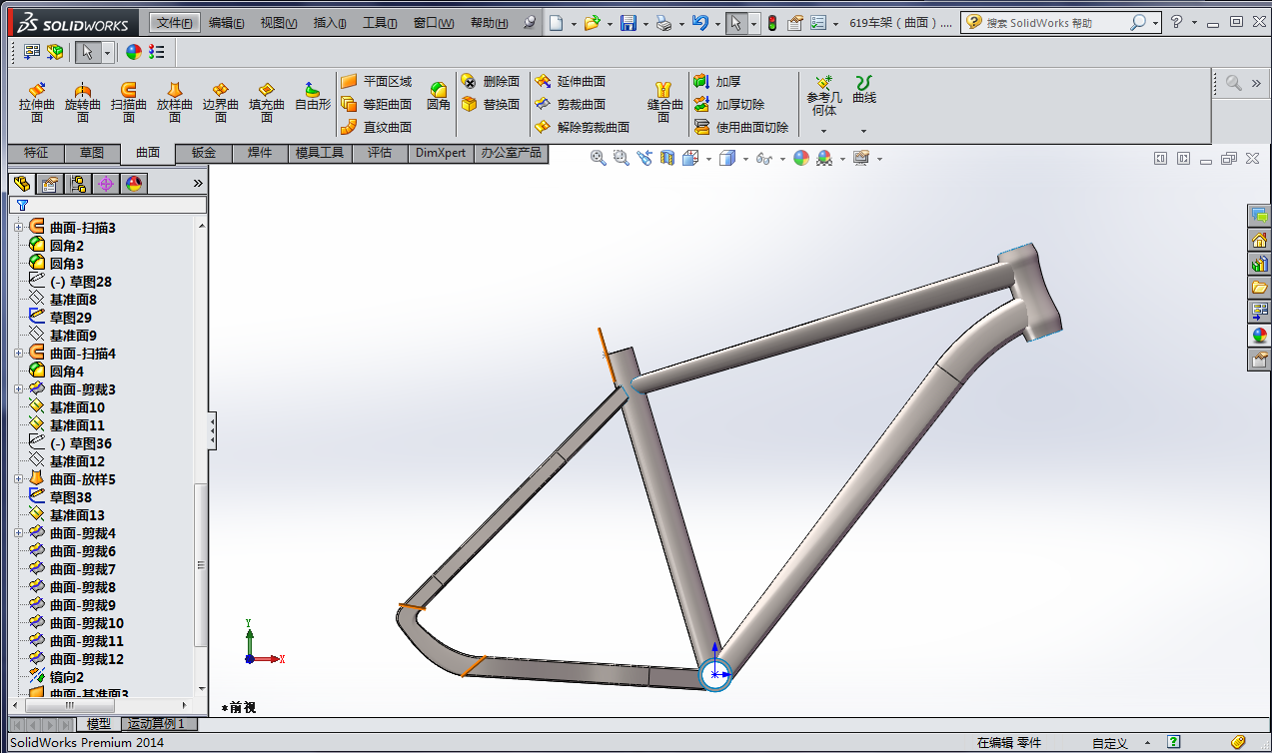The width and height of the screenshot is (1272, 753).
Task: Select the 旋转曲面 revolved surface tool
Action: pyautogui.click(x=83, y=102)
